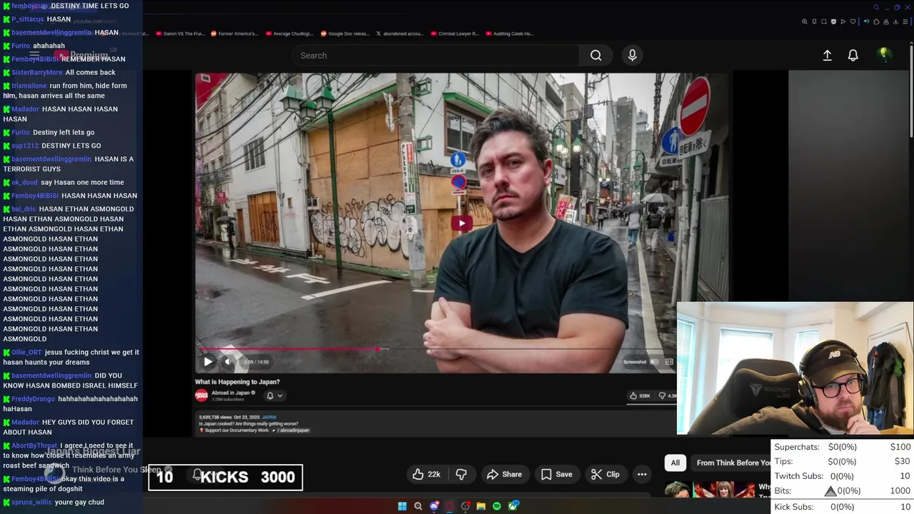Open the Former America's bookmark
914x514 pixels.
(233, 34)
